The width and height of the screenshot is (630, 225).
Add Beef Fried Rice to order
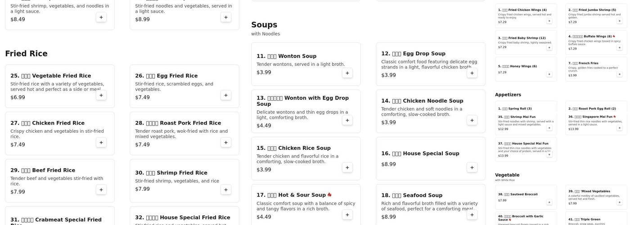[x=101, y=190]
